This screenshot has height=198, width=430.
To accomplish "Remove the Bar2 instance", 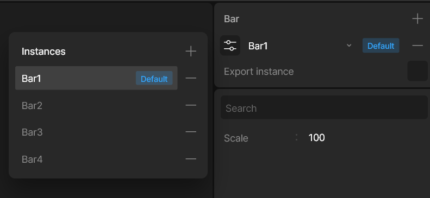I will point(191,105).
